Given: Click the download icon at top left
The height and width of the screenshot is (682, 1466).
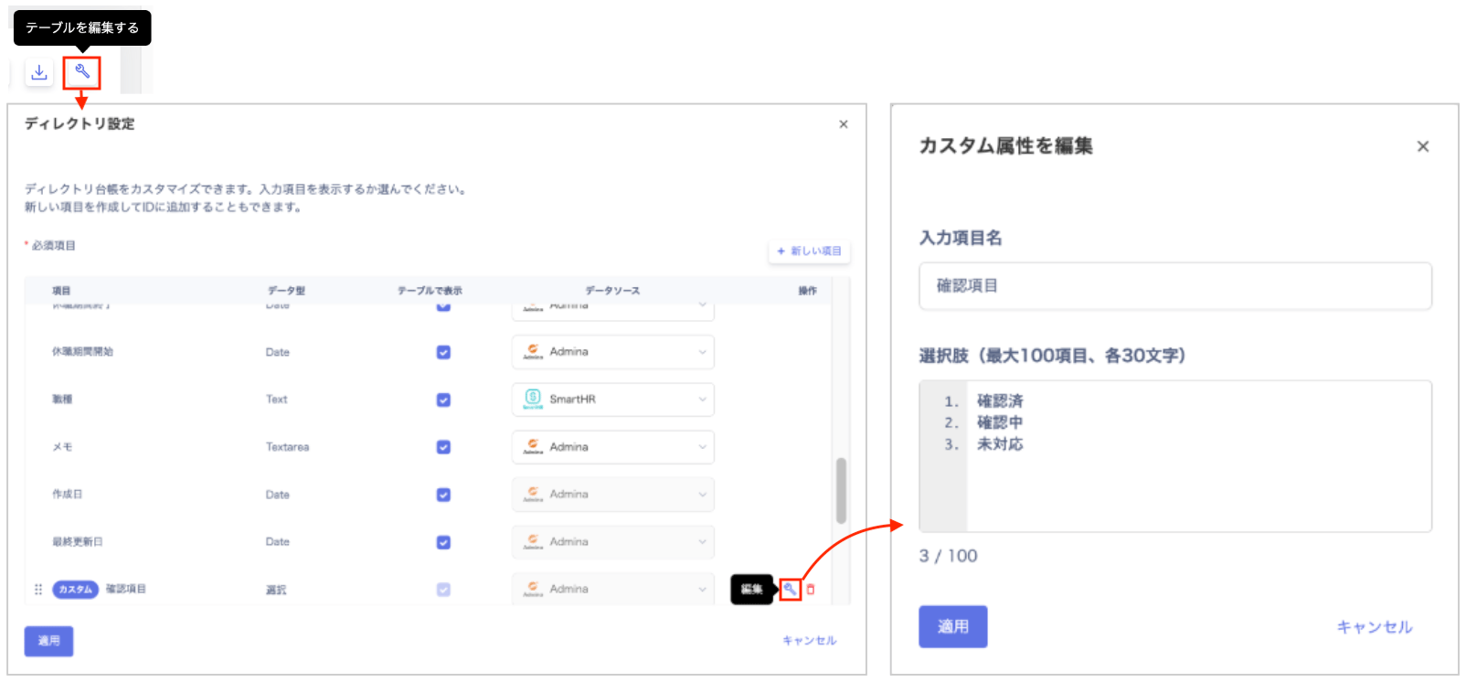Looking at the screenshot, I should pos(39,72).
